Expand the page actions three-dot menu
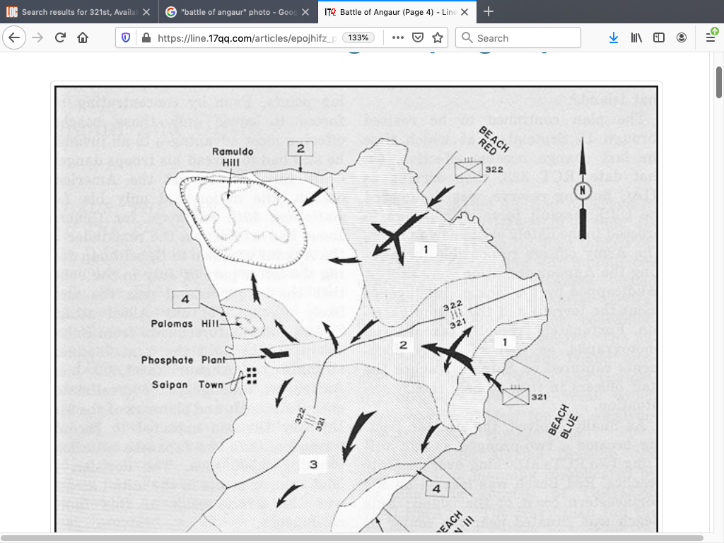The image size is (724, 543). pos(397,38)
